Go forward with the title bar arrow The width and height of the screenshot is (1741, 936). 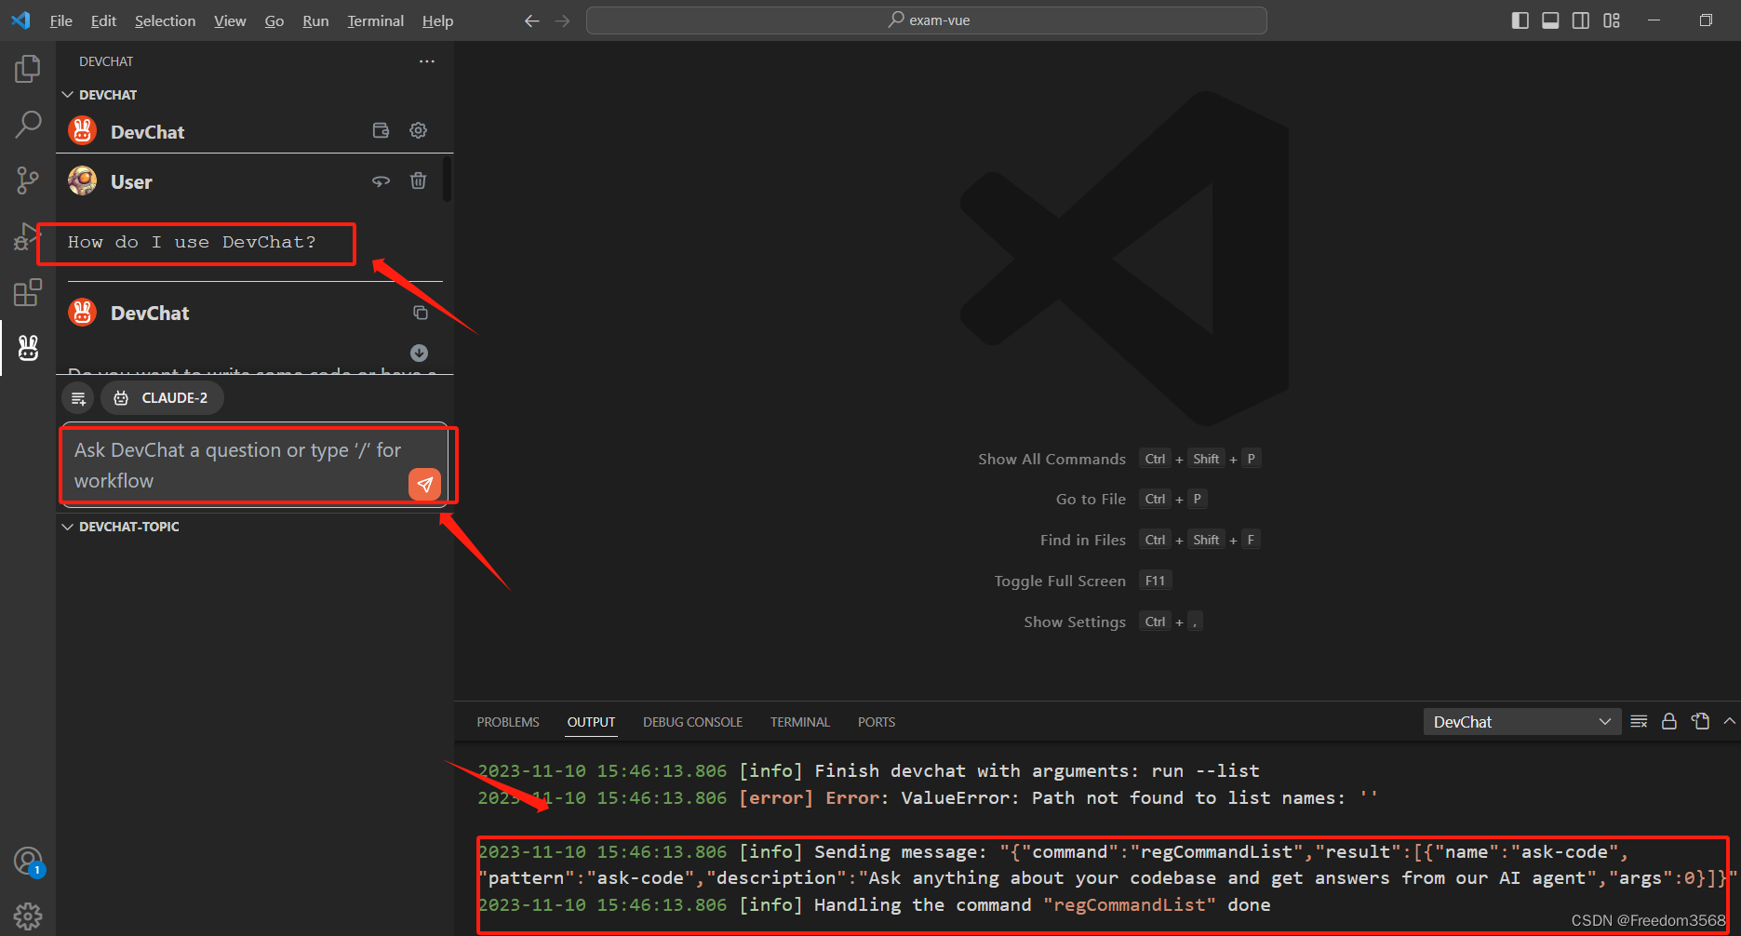(x=562, y=20)
